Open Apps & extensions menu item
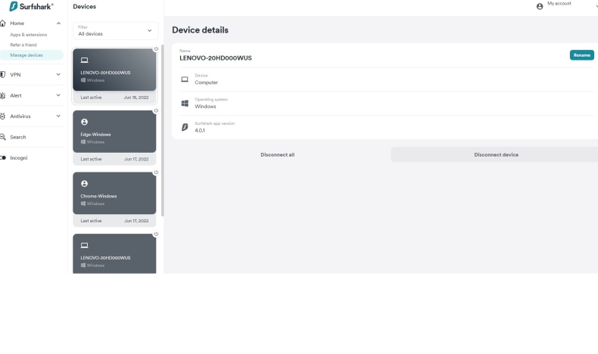Image resolution: width=598 pixels, height=354 pixels. point(29,35)
